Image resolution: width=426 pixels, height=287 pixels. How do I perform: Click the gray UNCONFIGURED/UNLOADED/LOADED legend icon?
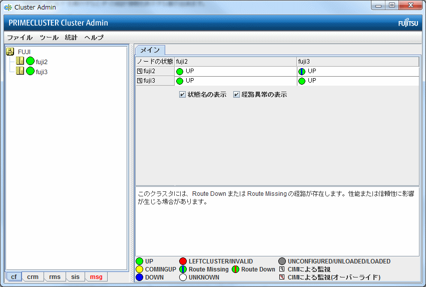pyautogui.click(x=282, y=261)
